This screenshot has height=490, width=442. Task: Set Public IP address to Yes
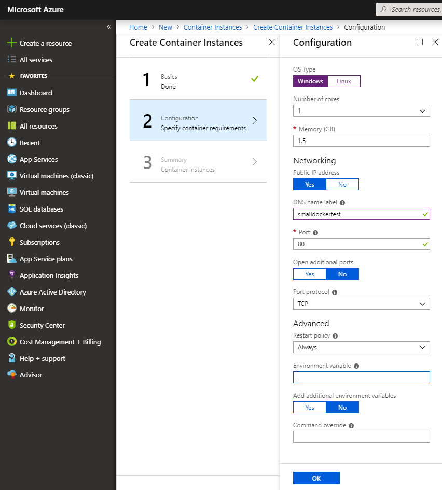(310, 185)
